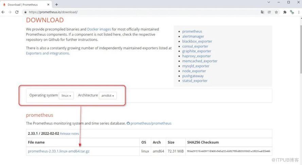Click the prometheus-2.33.1.linux-amd64.tar.gz download link
The image size is (302, 165).
point(59,151)
